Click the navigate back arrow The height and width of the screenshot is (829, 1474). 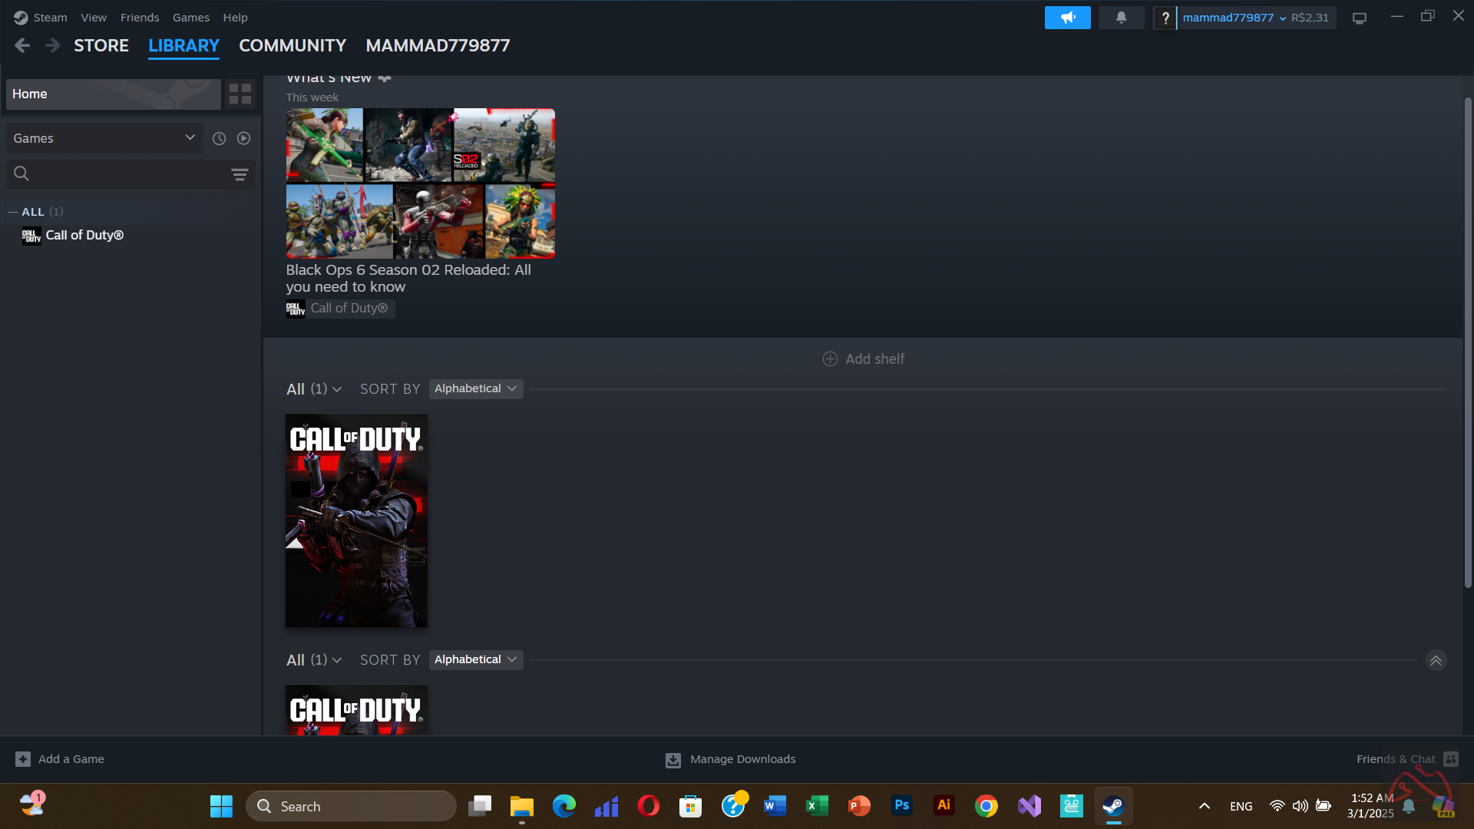pyautogui.click(x=22, y=45)
